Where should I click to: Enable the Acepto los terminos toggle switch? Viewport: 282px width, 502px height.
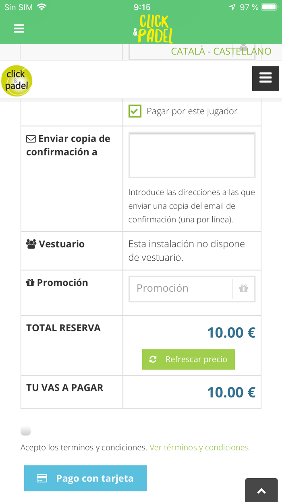[25, 431]
